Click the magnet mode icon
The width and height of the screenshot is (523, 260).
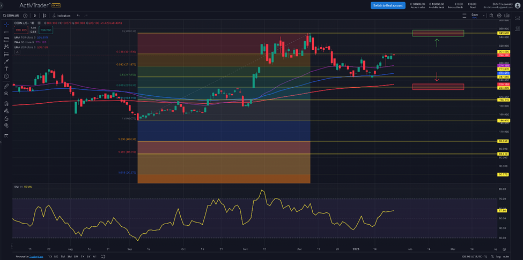6,103
